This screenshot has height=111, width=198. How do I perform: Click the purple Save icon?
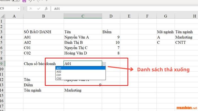(x=24, y=1)
